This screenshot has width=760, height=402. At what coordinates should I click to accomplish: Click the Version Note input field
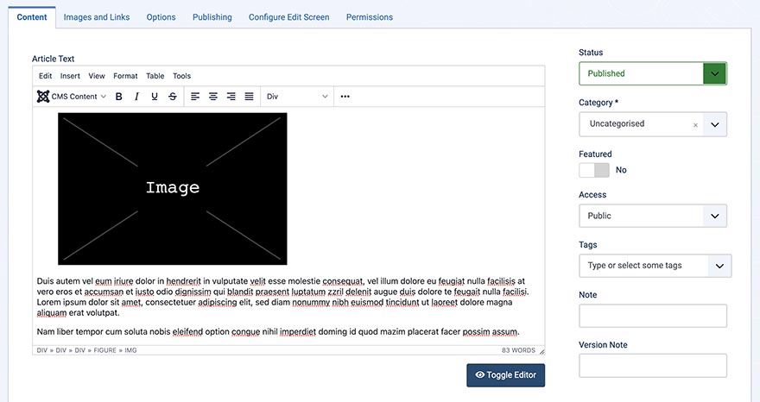coord(652,366)
